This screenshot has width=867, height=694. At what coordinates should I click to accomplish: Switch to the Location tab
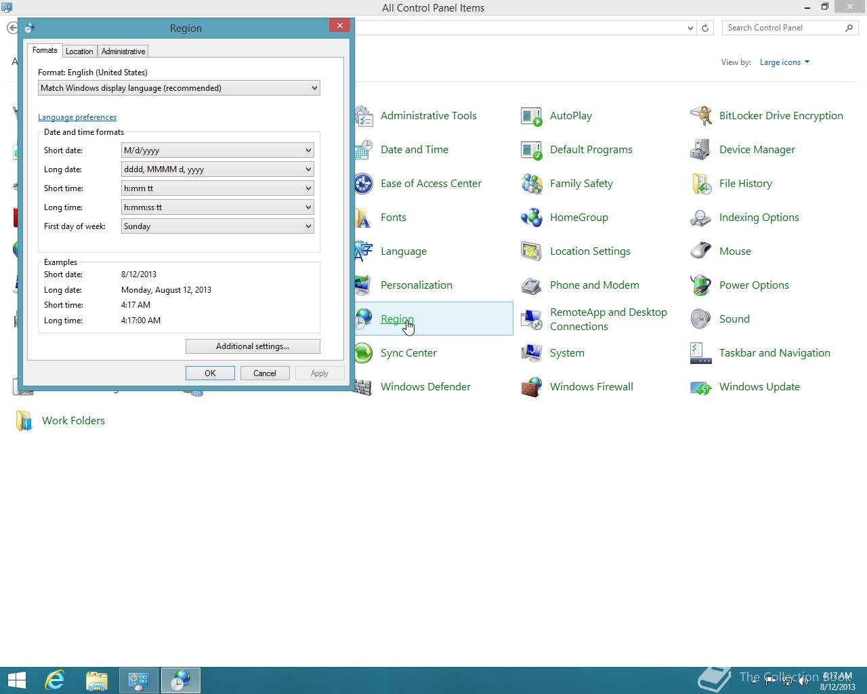pyautogui.click(x=79, y=52)
